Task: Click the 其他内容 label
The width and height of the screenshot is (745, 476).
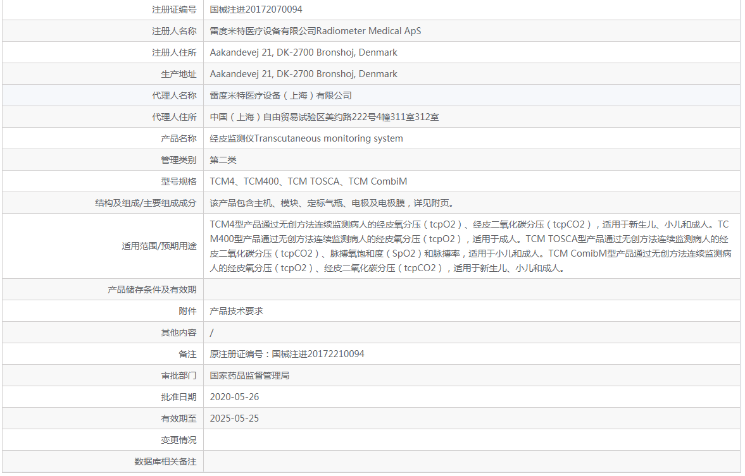Action: click(178, 333)
